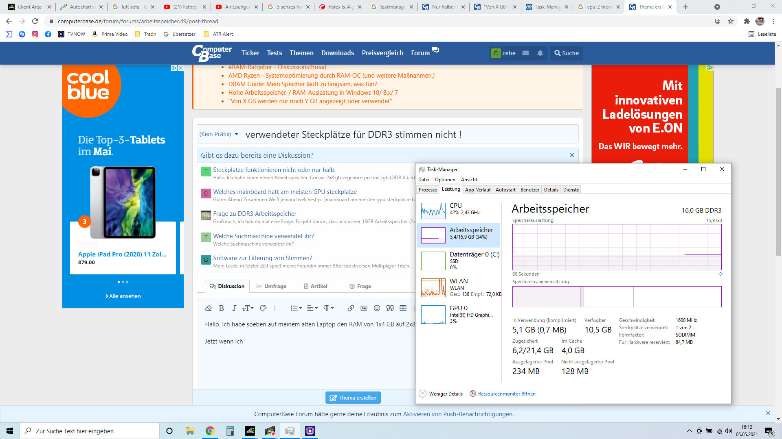Insert a link with chain icon
The image size is (782, 439).
tap(350, 308)
